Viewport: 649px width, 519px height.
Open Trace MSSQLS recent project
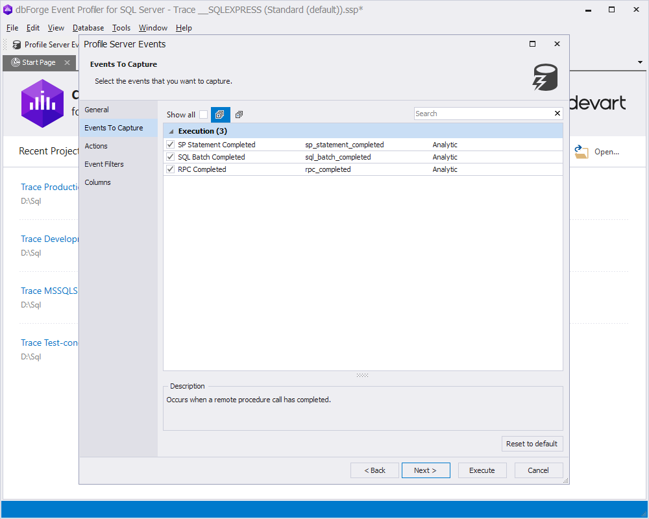point(49,291)
